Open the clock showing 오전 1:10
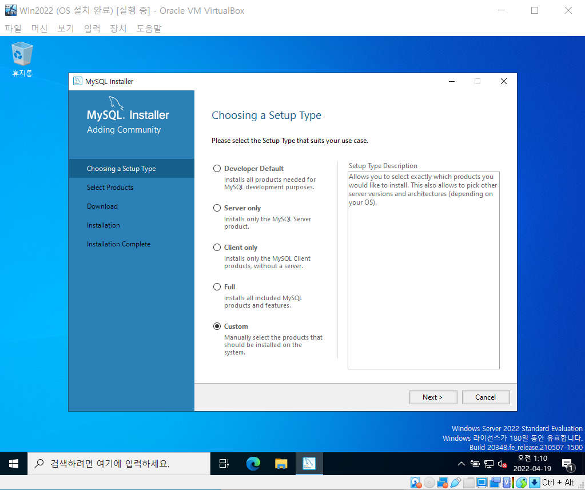Viewport: 585px width, 490px height. pos(532,464)
